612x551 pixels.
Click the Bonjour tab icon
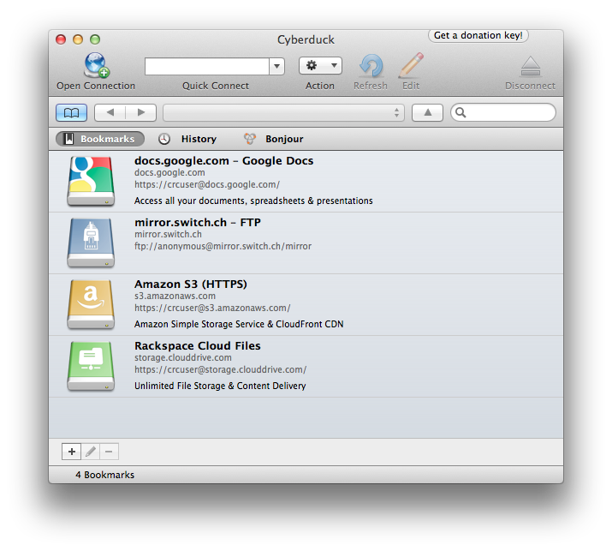250,139
